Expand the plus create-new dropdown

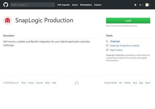[141, 5]
